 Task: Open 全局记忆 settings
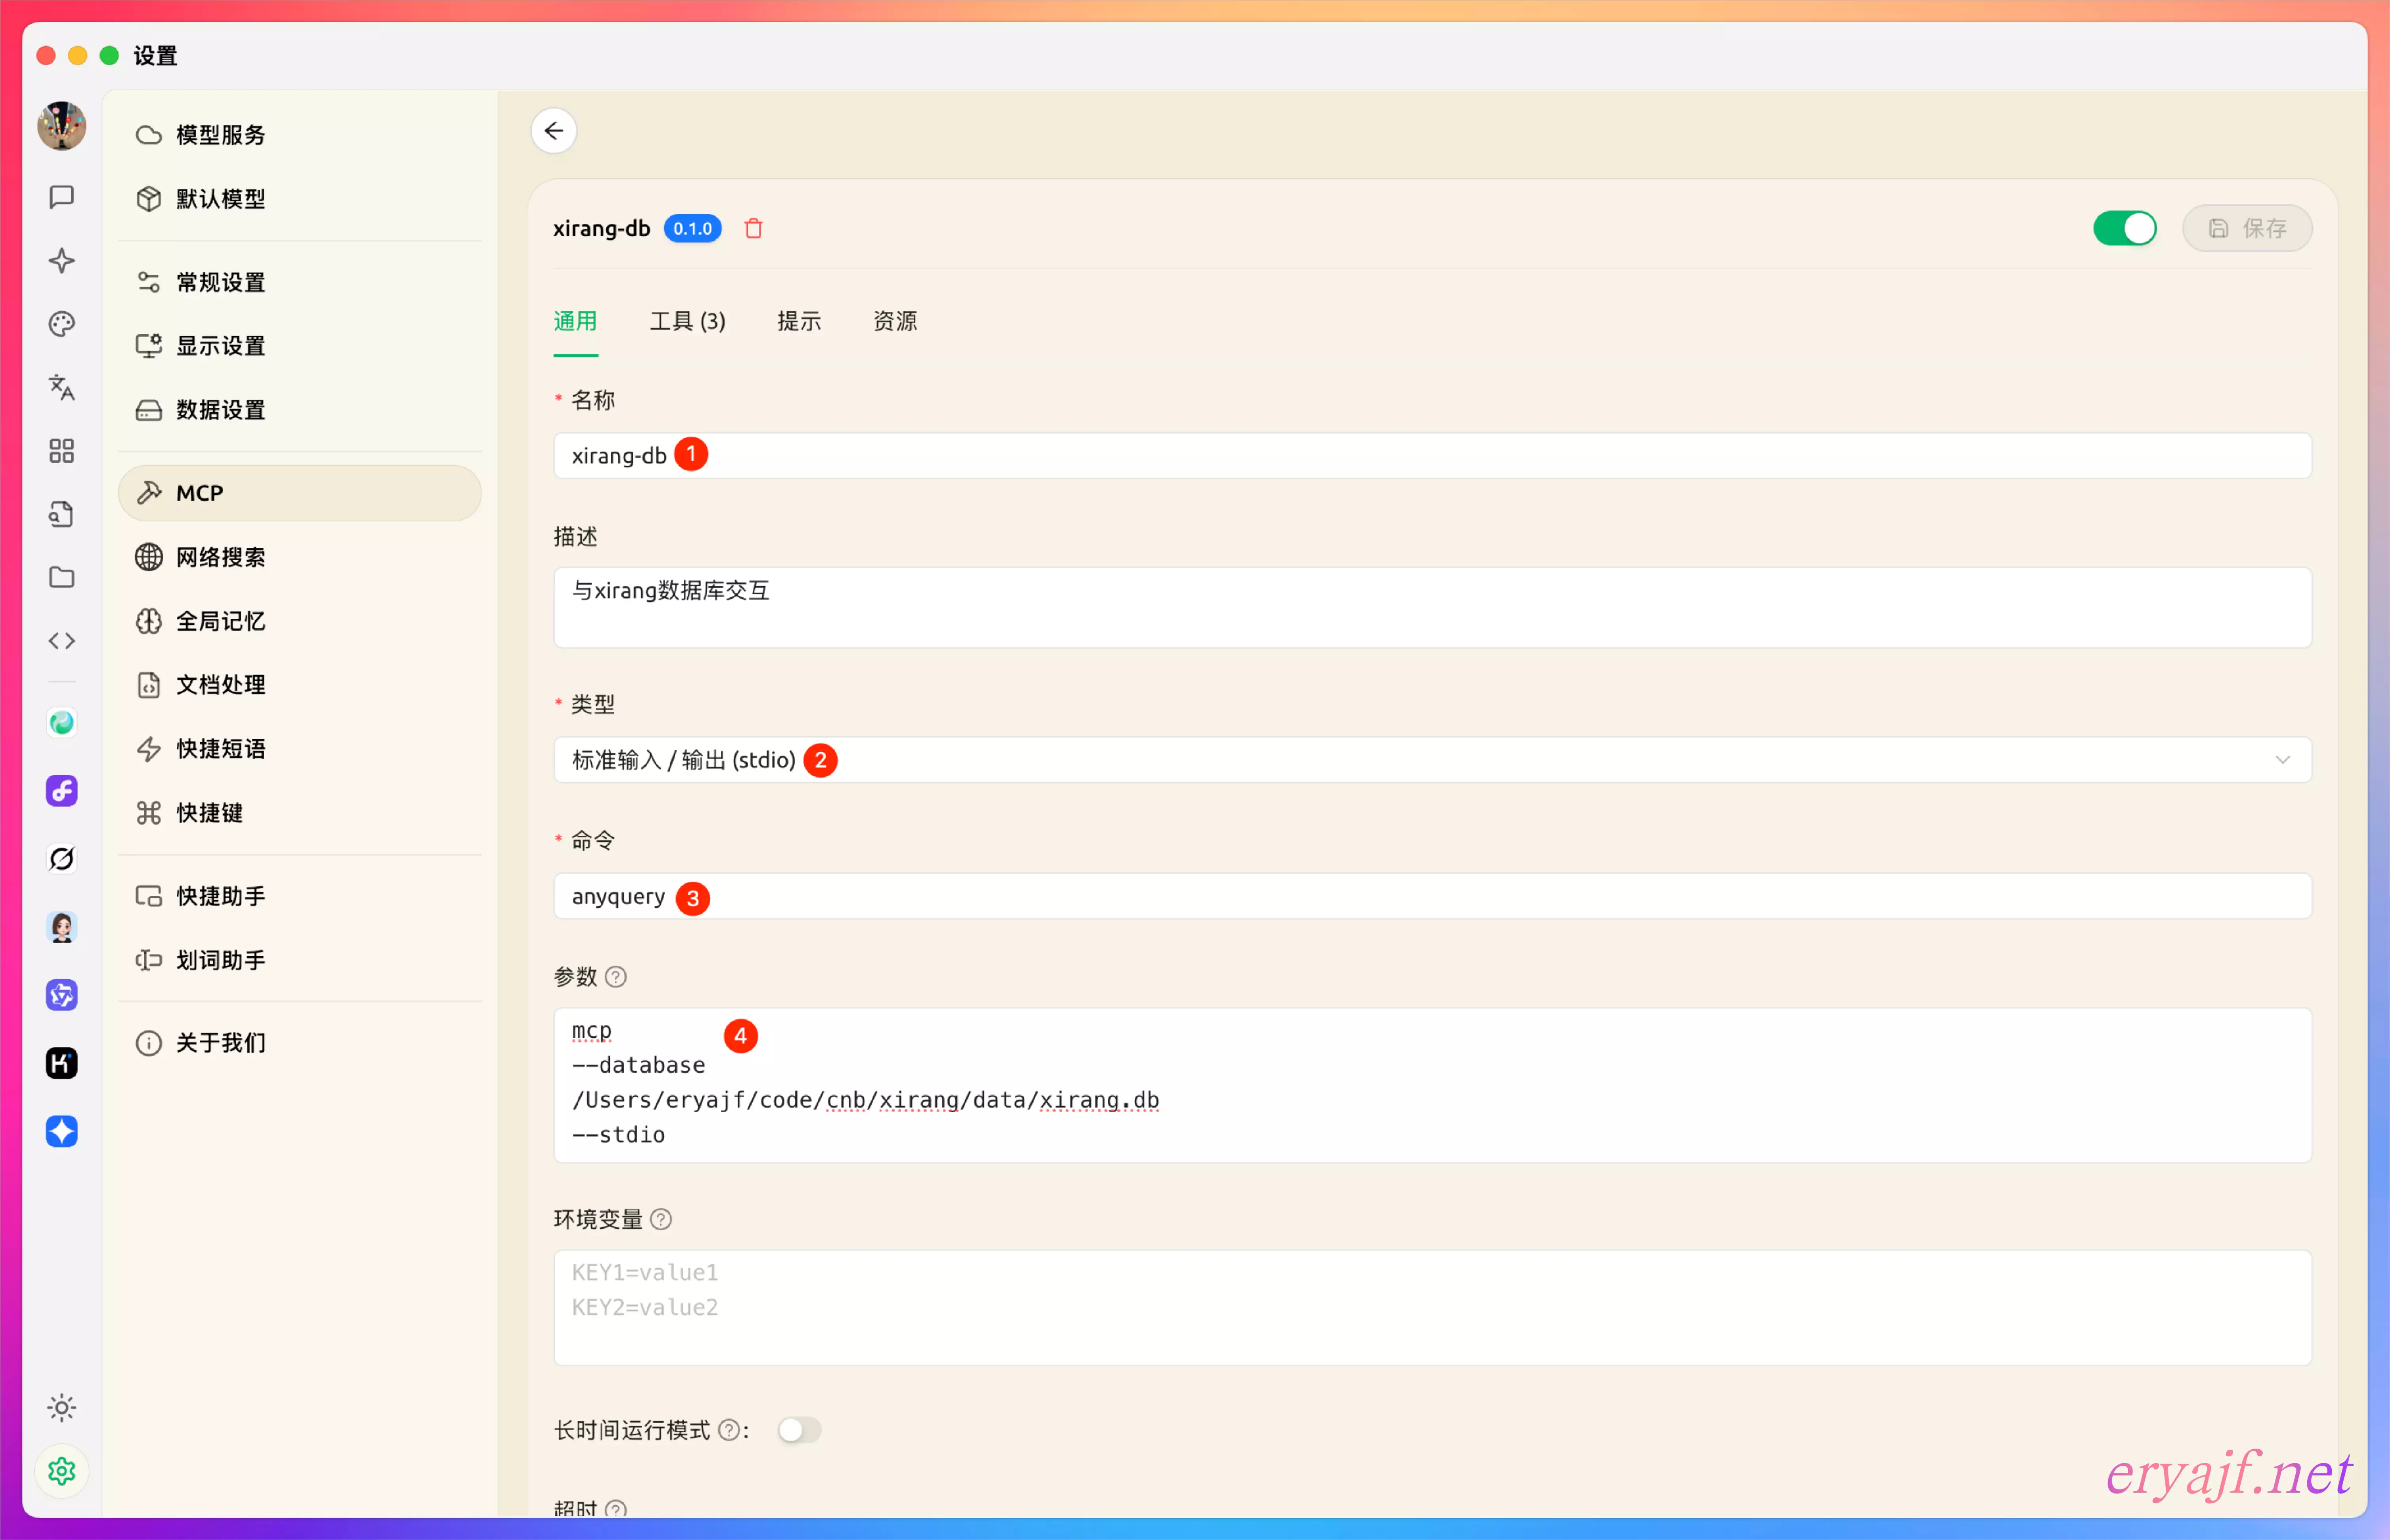pyautogui.click(x=299, y=621)
